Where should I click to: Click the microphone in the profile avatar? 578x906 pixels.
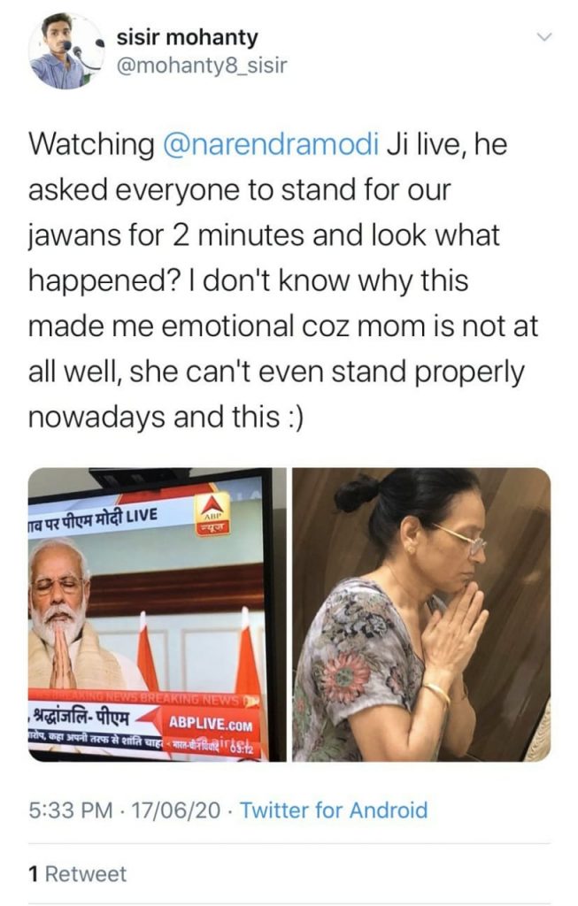point(75,51)
